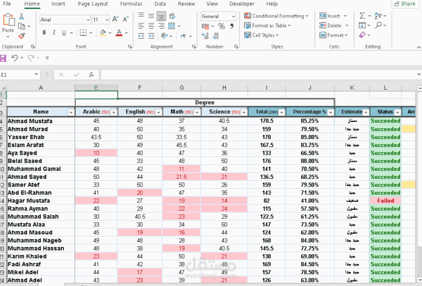The width and height of the screenshot is (422, 286).
Task: Click the Wrap Text icon
Action: (x=172, y=16)
